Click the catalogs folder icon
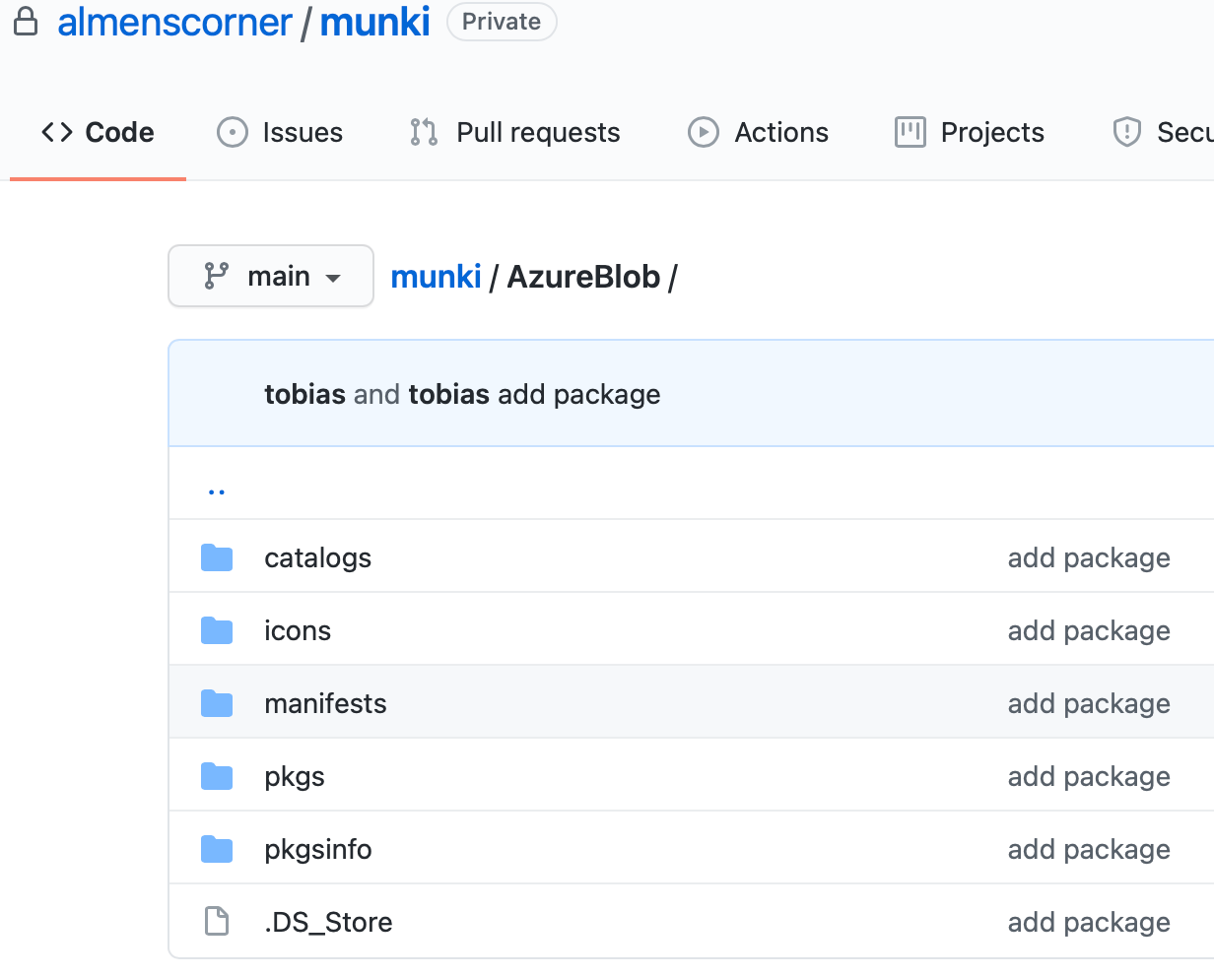The width and height of the screenshot is (1214, 977). tap(217, 558)
